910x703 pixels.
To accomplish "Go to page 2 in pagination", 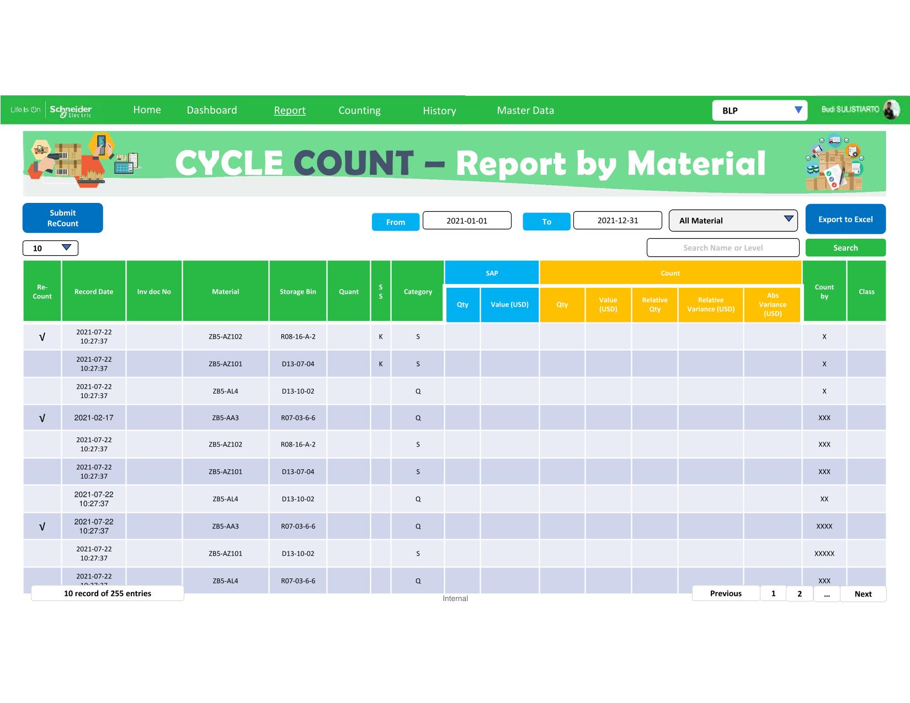I will [799, 594].
